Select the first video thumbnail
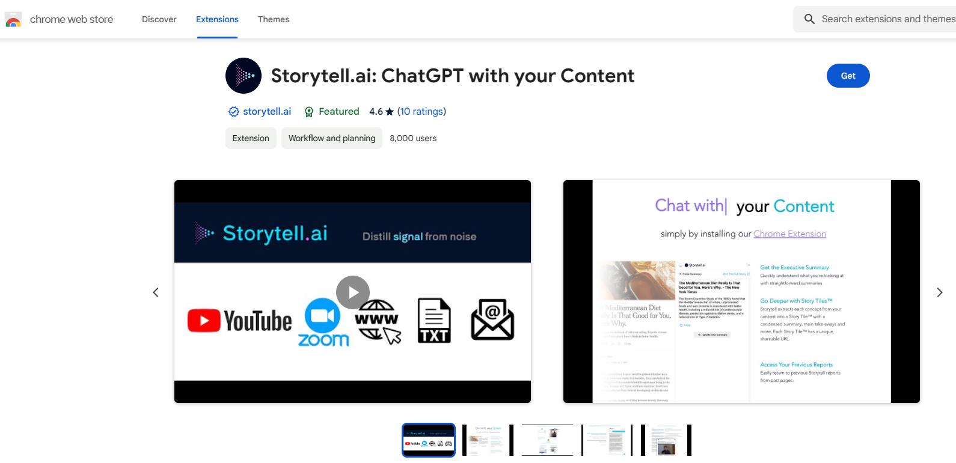This screenshot has width=956, height=463. (429, 440)
